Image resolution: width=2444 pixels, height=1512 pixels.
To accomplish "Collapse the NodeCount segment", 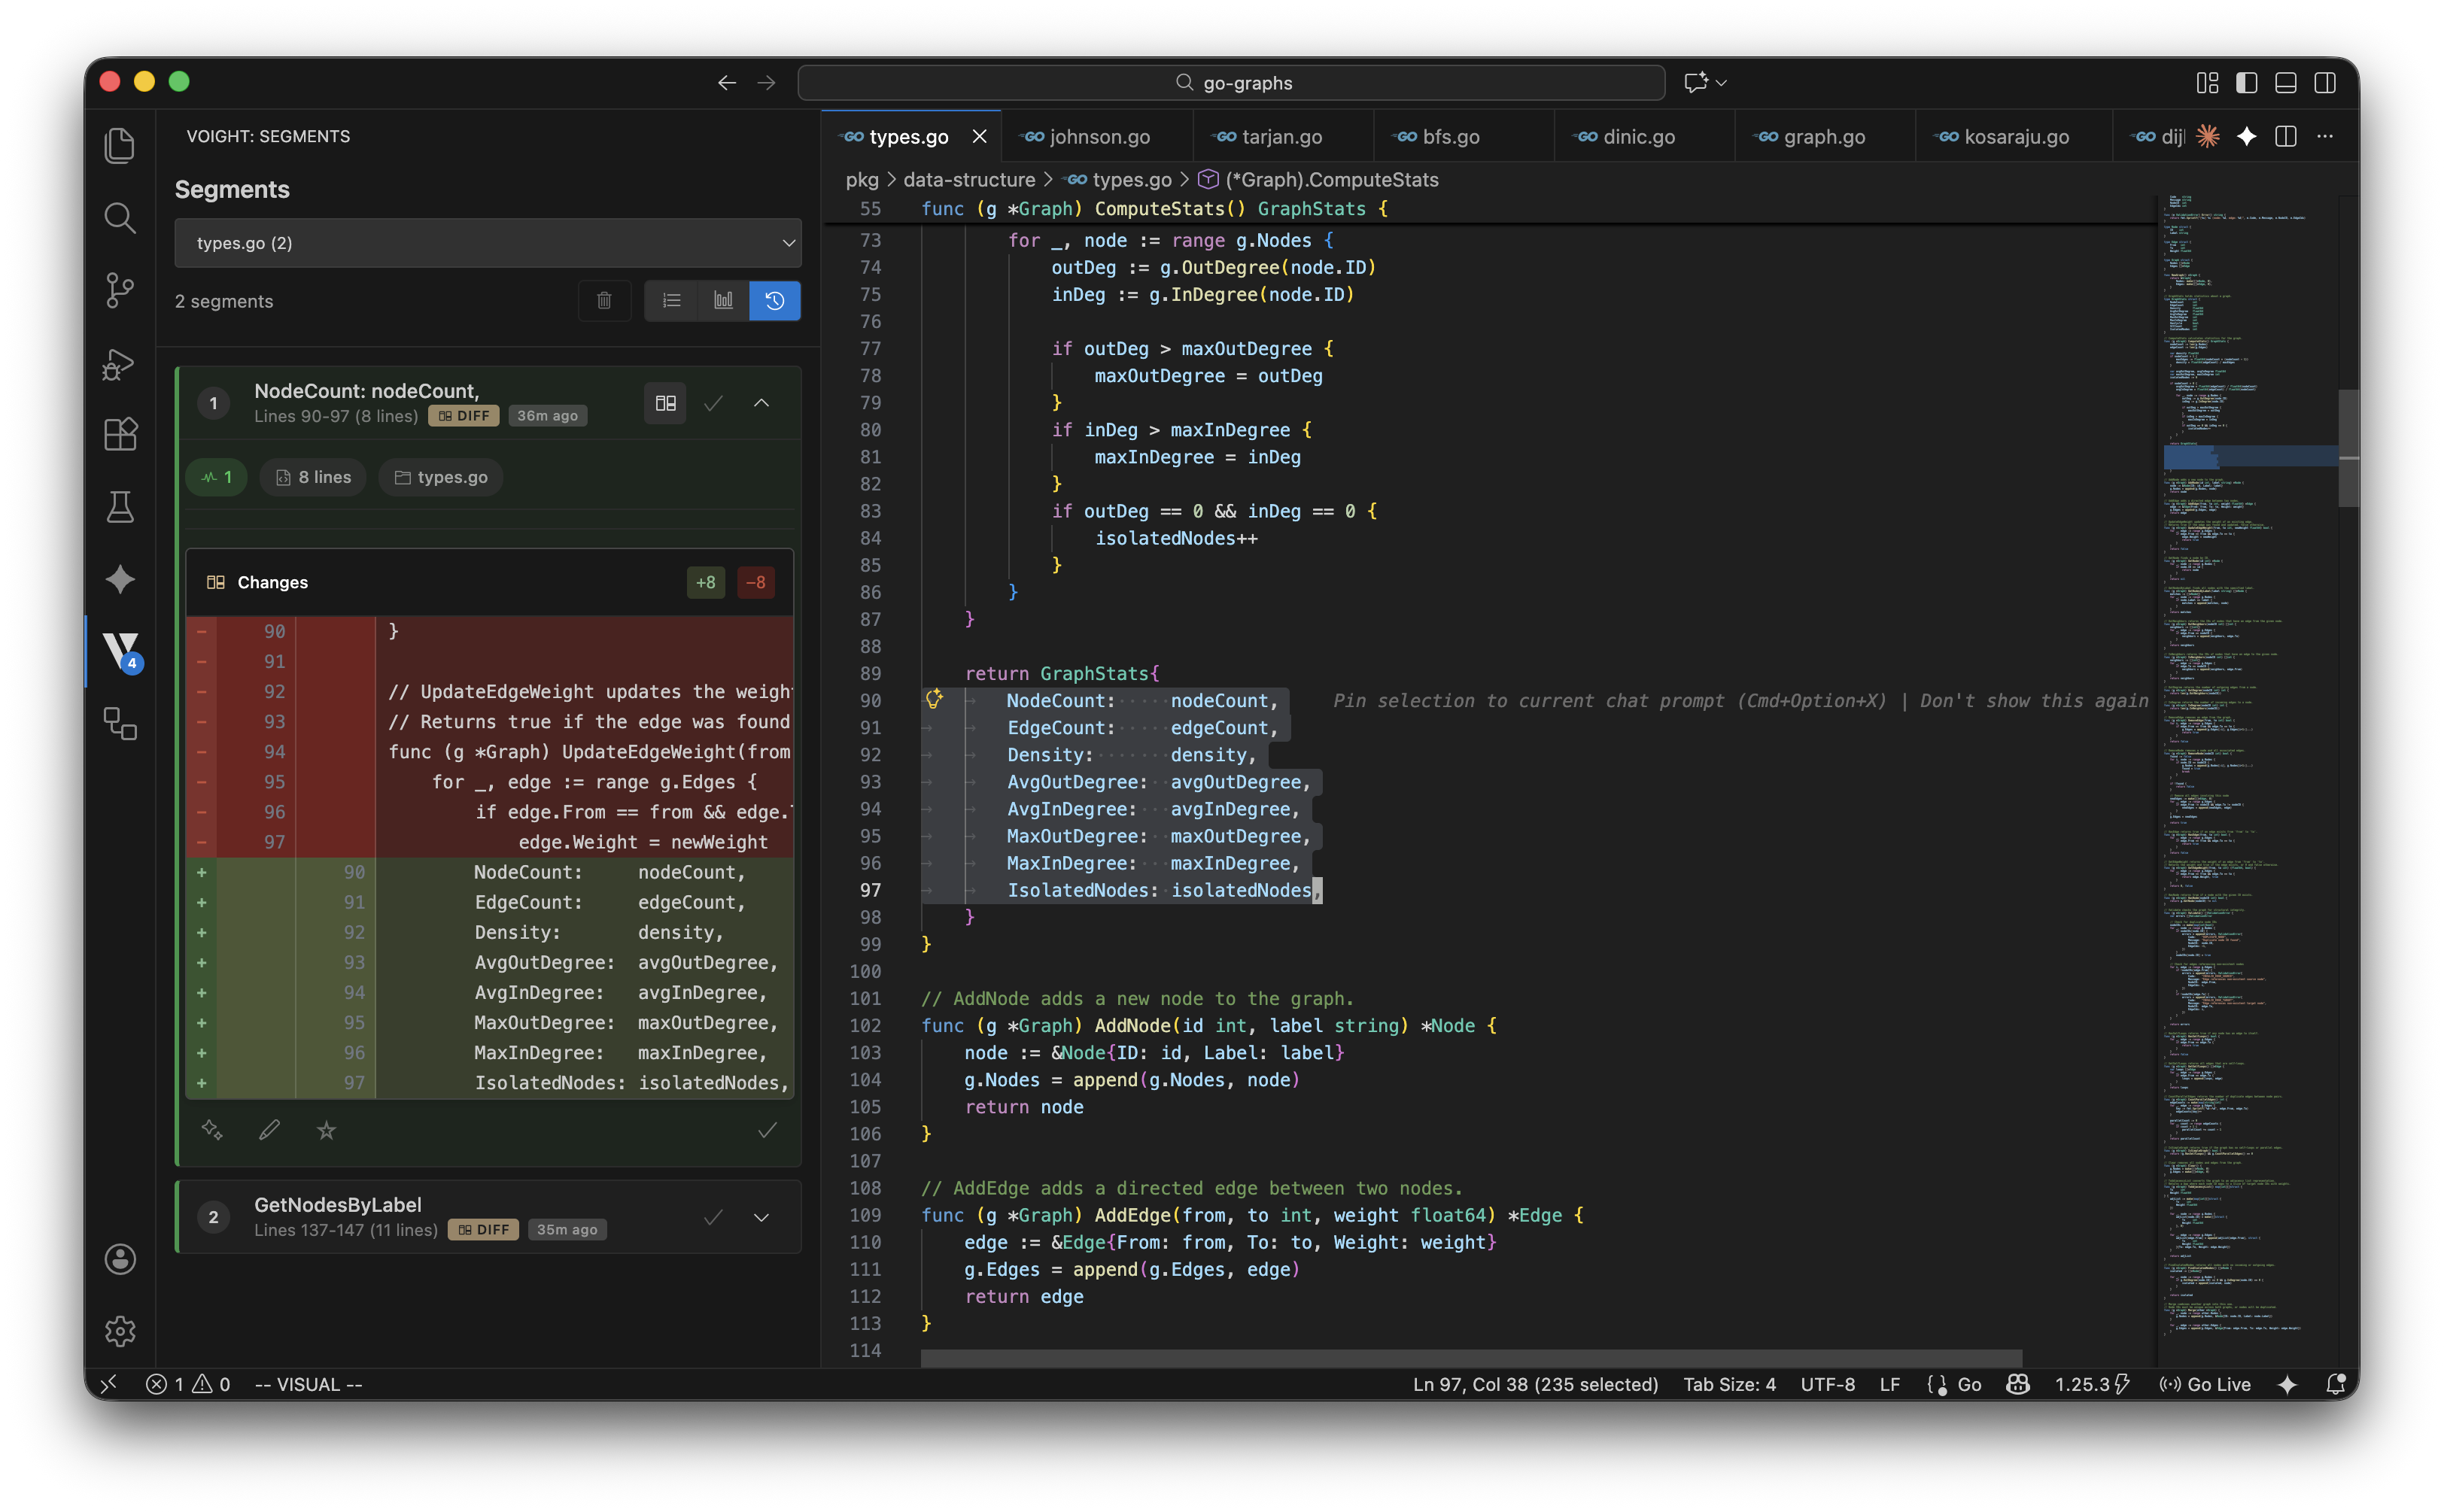I will tap(761, 403).
